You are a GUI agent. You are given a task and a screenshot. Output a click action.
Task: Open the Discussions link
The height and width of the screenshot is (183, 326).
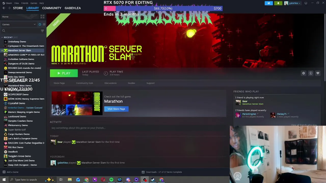pyautogui.click(x=111, y=83)
